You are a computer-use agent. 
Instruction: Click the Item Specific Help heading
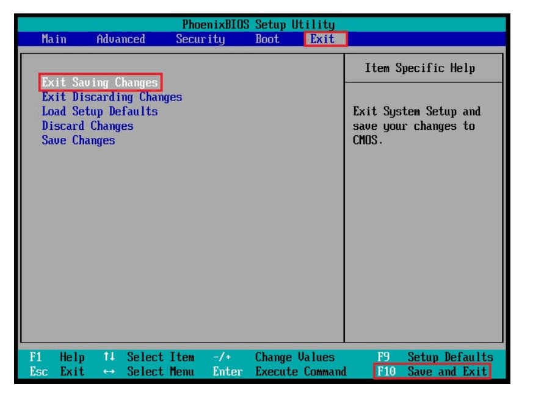click(420, 68)
